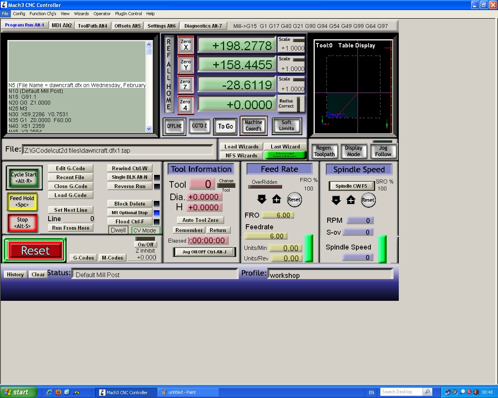Open the Config menu

pyautogui.click(x=19, y=14)
